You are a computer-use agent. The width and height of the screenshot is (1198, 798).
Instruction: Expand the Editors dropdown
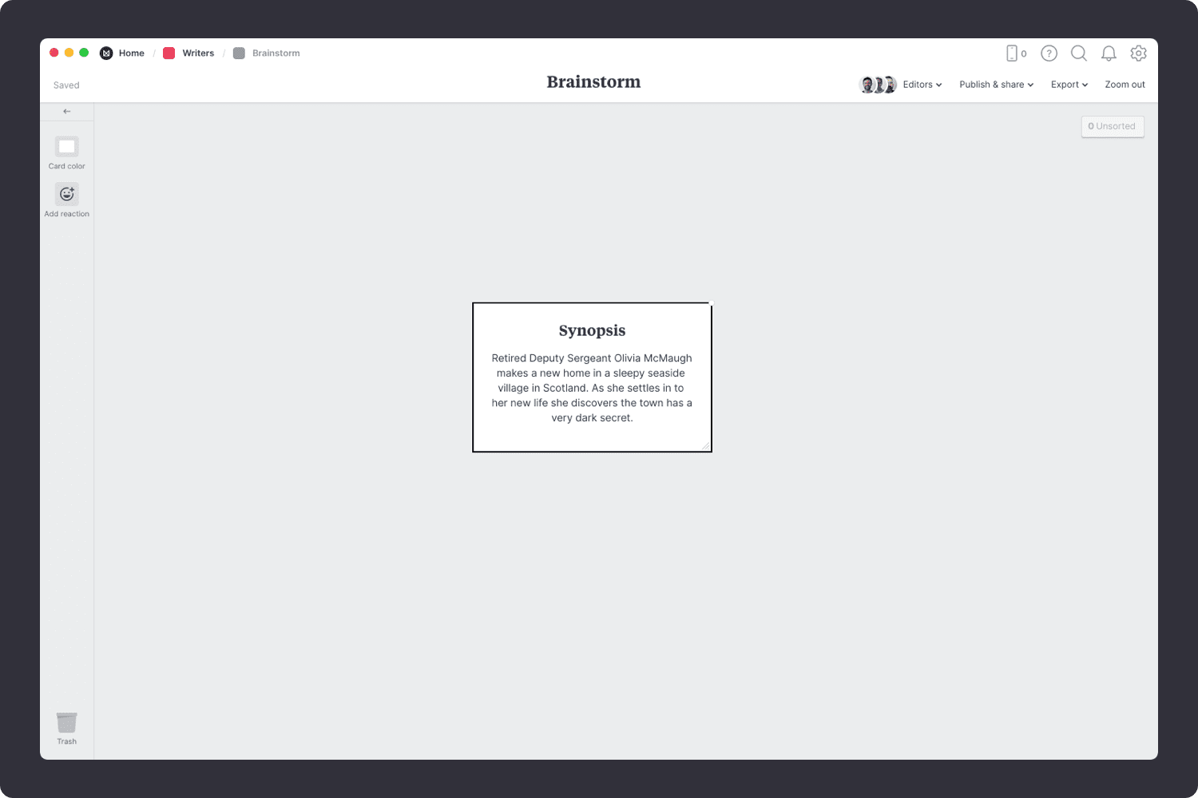(922, 85)
